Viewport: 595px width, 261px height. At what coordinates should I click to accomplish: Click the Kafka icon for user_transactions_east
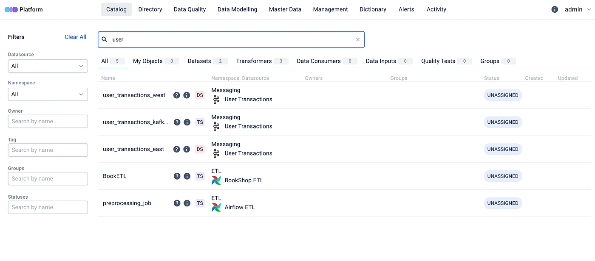point(216,153)
